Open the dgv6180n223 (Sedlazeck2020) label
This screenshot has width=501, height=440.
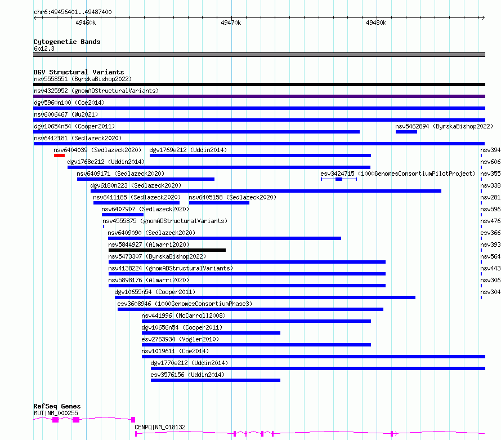coord(136,185)
